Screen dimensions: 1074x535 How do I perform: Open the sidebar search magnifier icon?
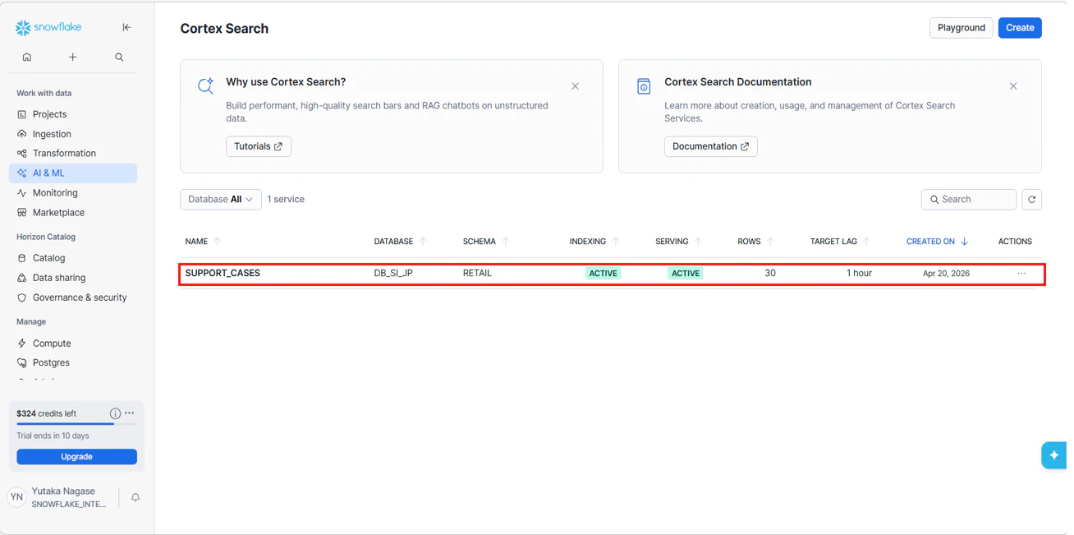(119, 58)
